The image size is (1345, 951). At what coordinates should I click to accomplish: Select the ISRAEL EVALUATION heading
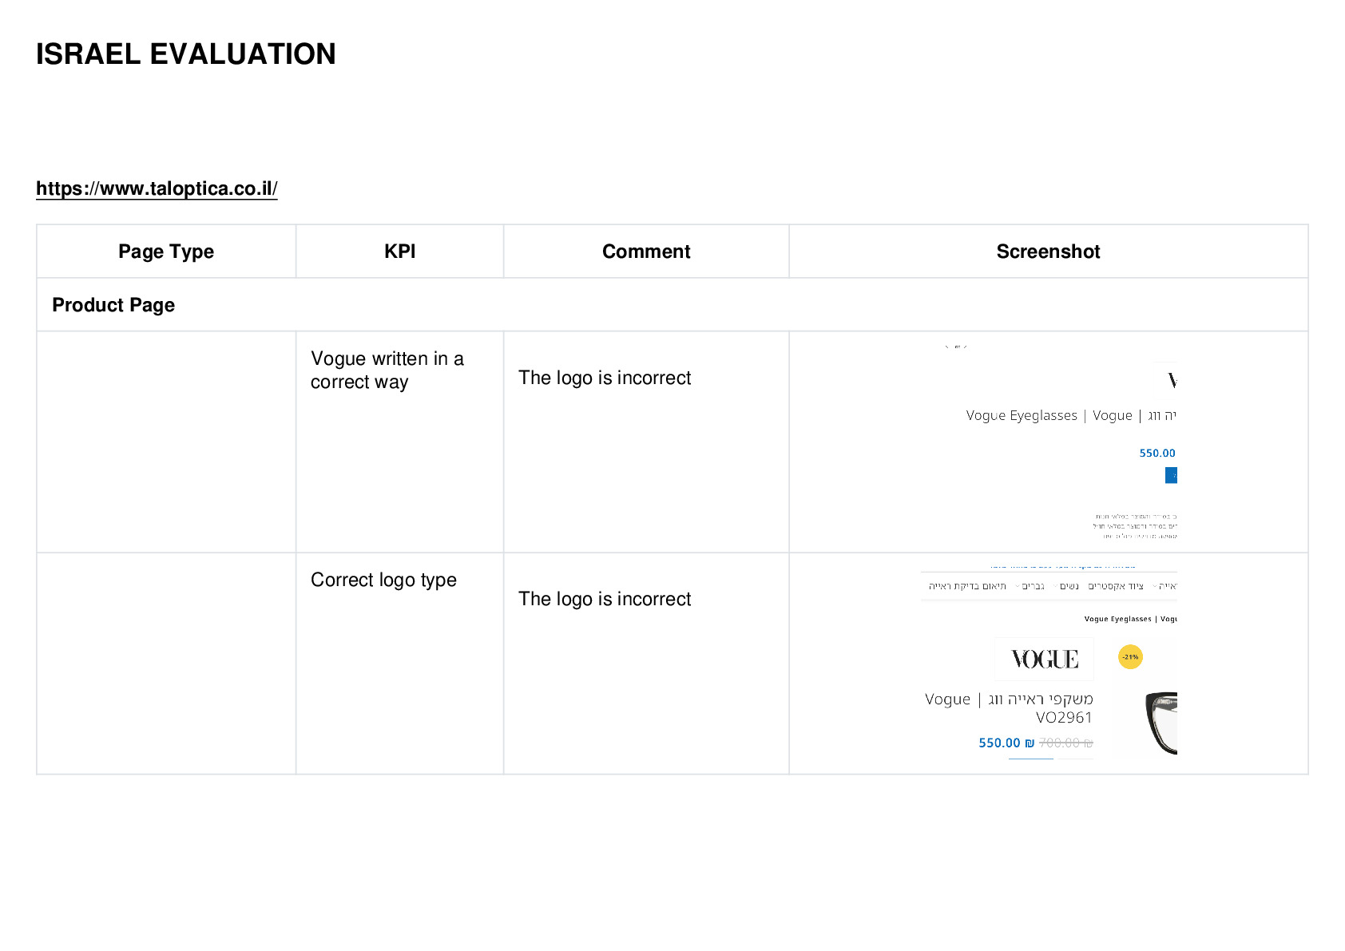pyautogui.click(x=186, y=54)
